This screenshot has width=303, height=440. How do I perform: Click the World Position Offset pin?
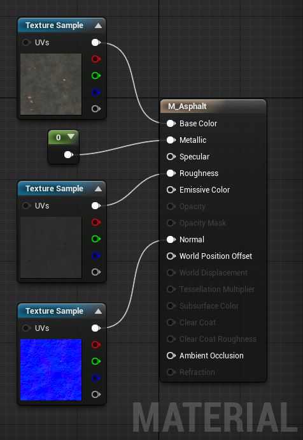coord(171,256)
